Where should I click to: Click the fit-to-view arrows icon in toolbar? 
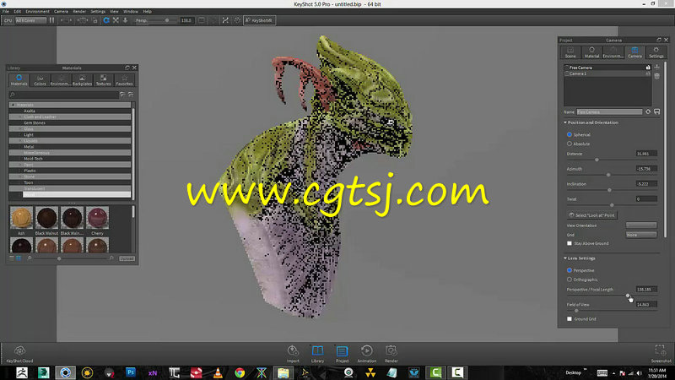click(116, 20)
